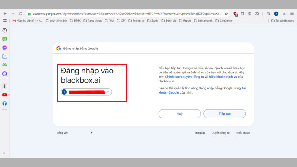Viewport: 297px width, 167px height.
Task: Click the green lock icon in address bar
Action: click(x=29, y=14)
